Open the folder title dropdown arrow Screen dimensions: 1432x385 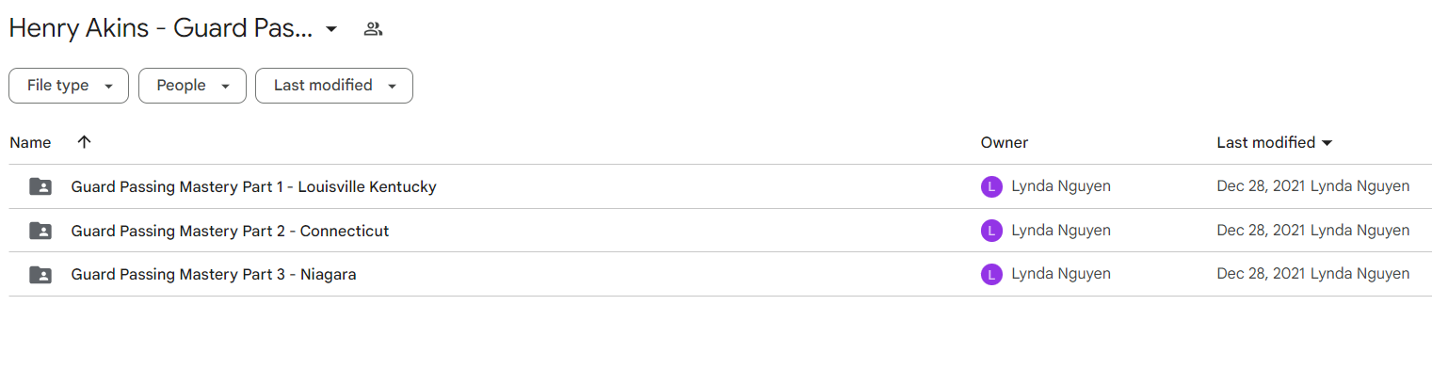[331, 29]
